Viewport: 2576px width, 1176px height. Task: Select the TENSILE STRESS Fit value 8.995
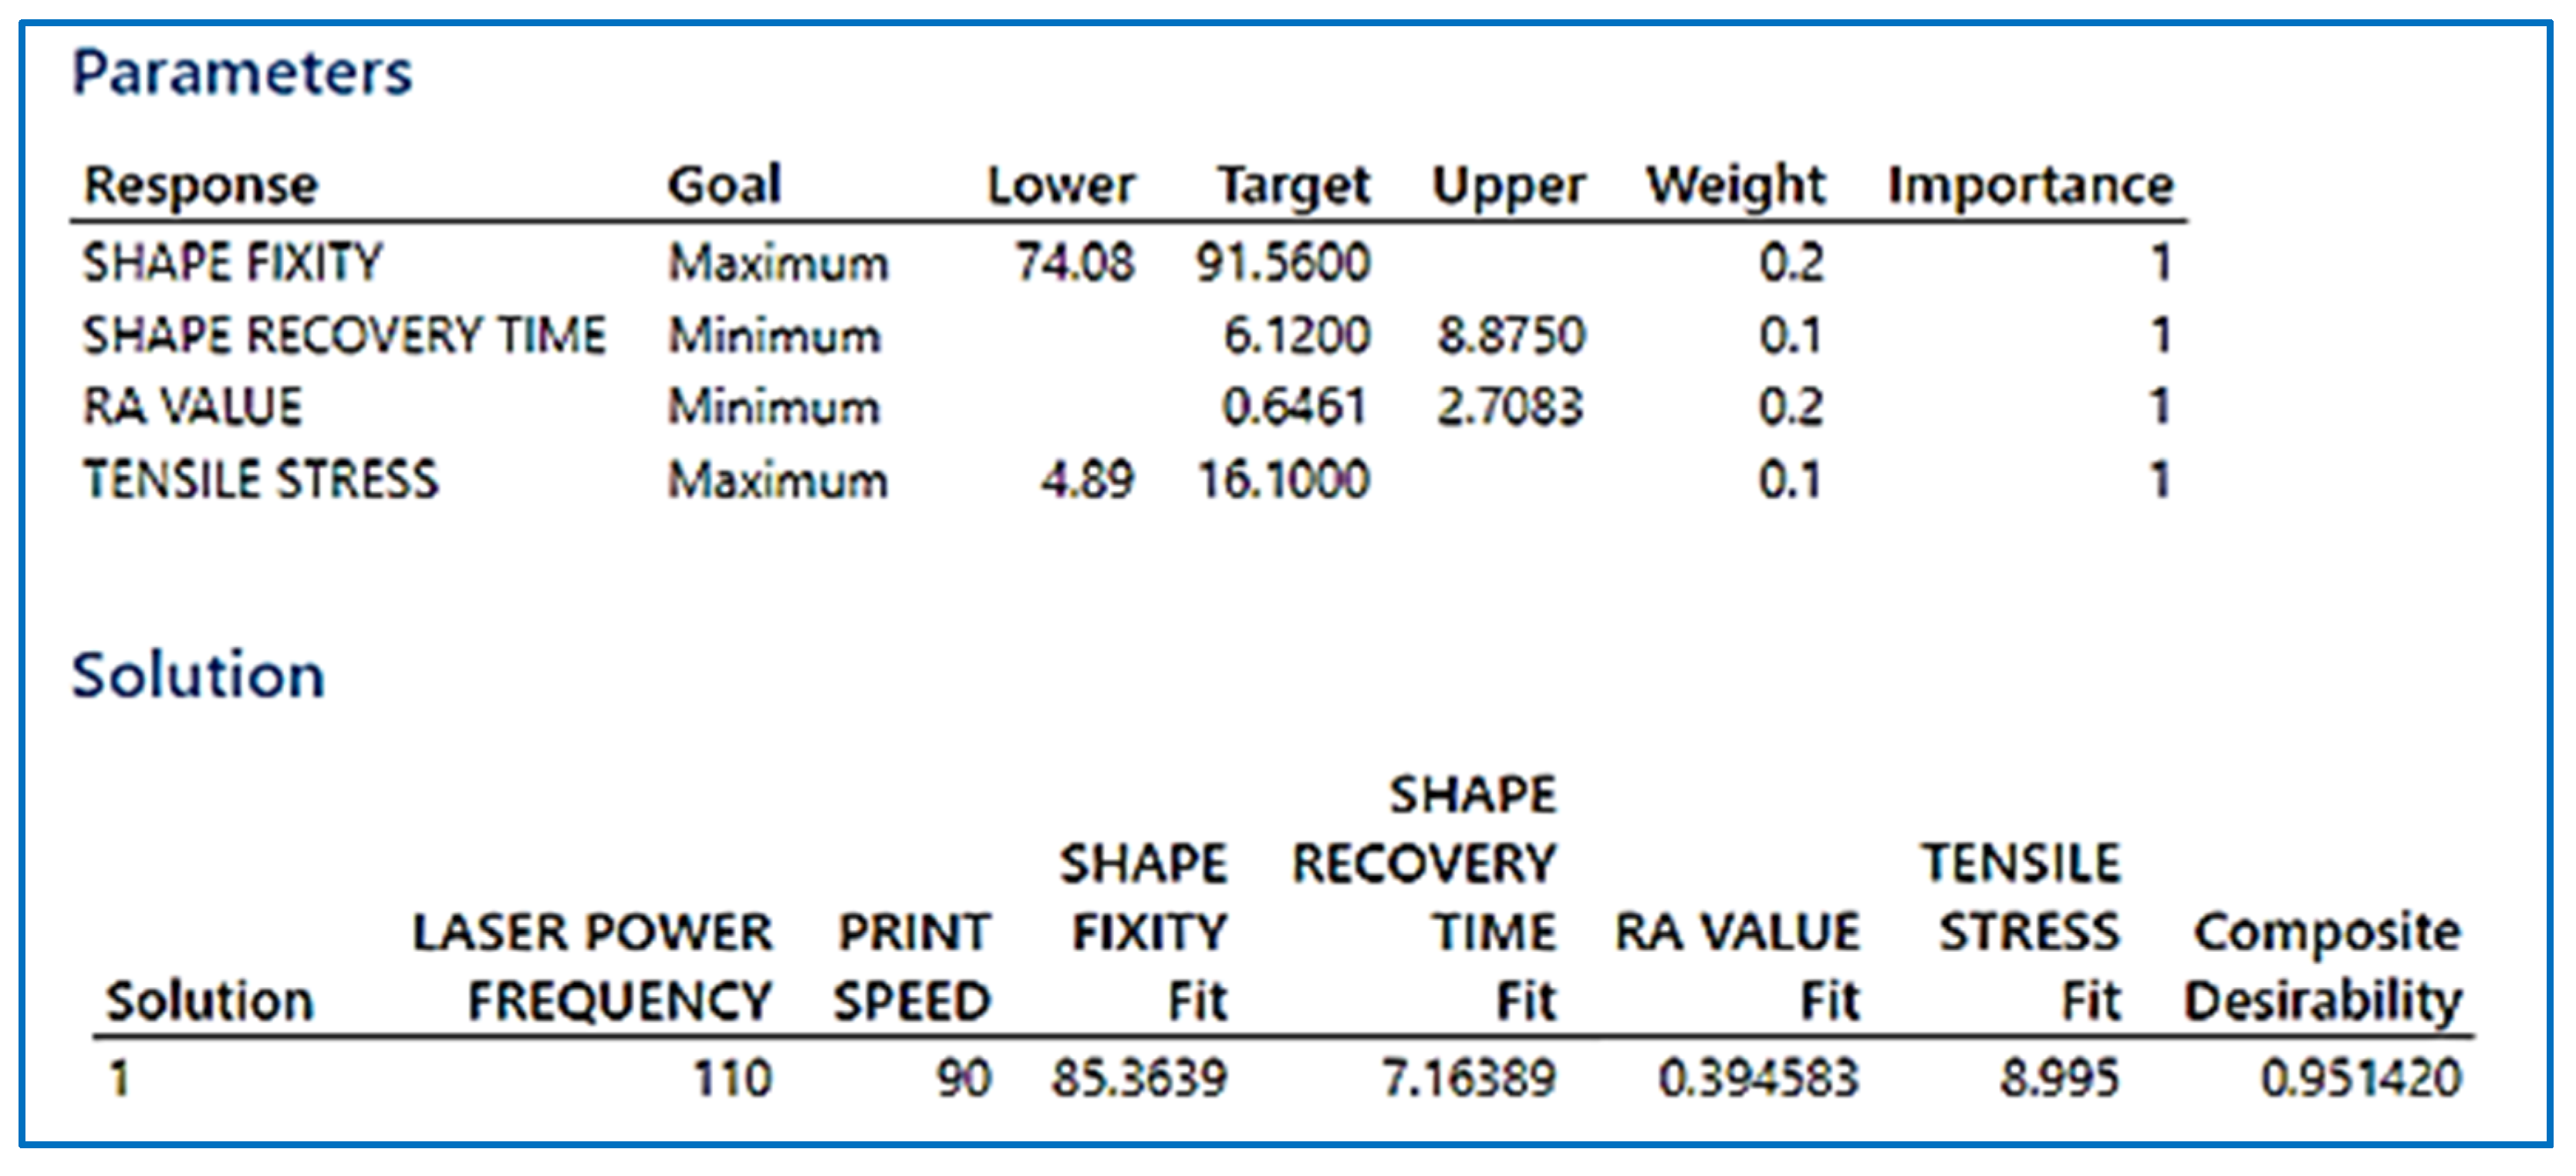(x=2059, y=1078)
